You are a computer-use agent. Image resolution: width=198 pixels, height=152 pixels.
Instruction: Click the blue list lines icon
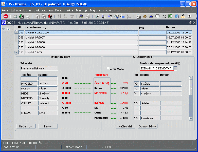122,16
